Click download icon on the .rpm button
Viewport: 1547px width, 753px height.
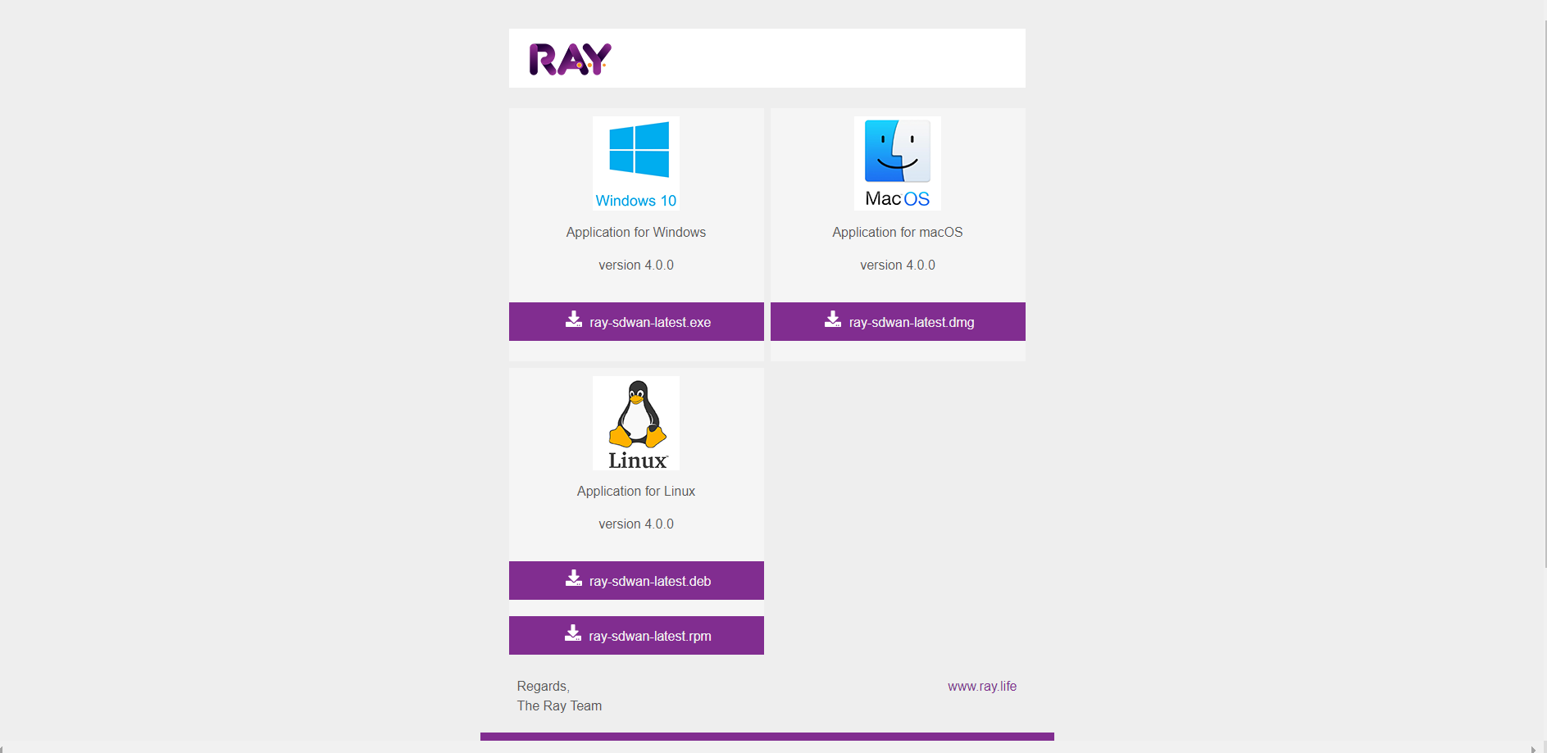(x=573, y=633)
